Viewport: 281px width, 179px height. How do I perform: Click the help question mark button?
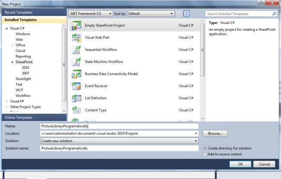261,3
